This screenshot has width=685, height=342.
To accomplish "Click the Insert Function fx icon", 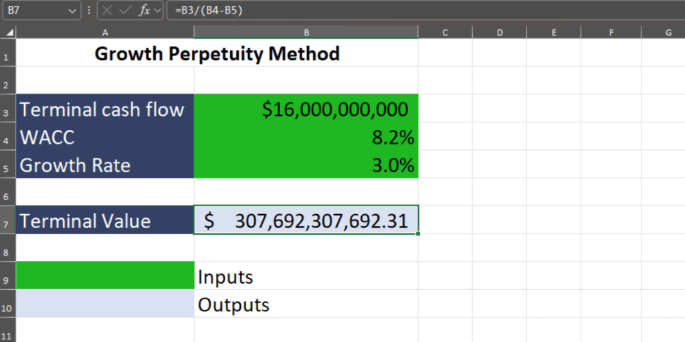I will click(x=144, y=11).
